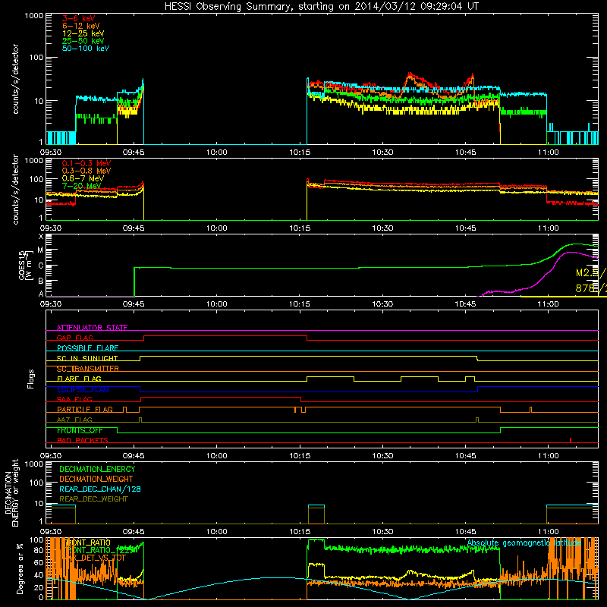The height and width of the screenshot is (607, 607).
Task: Click the 0.8-7 MeV legend label
Action: [83, 178]
